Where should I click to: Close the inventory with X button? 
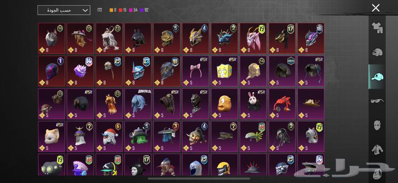click(375, 8)
